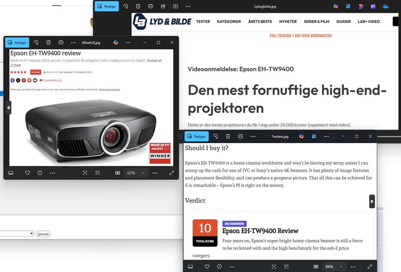The image size is (401, 272).
Task: Click the 10 Total Score badge
Action: coord(205,233)
